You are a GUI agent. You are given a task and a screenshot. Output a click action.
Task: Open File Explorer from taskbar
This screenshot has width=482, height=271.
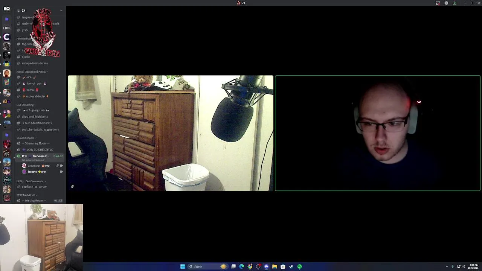click(275, 266)
